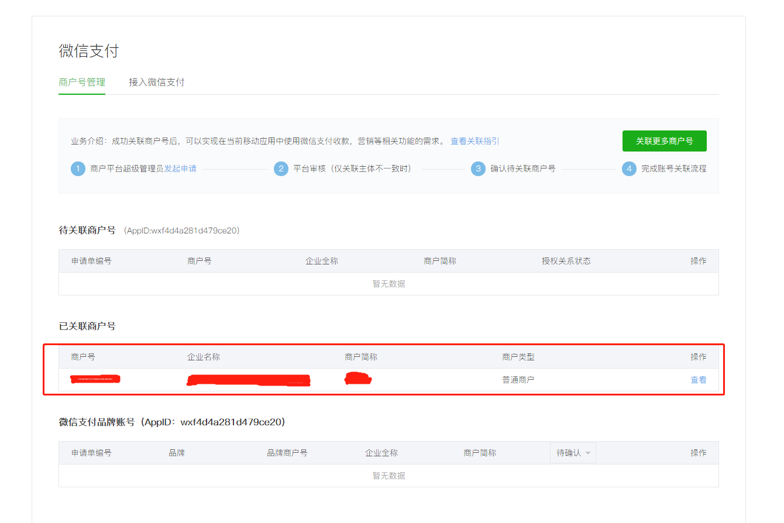This screenshot has width=784, height=523.
Task: Click the 授权关系状态 column header
Action: (566, 261)
